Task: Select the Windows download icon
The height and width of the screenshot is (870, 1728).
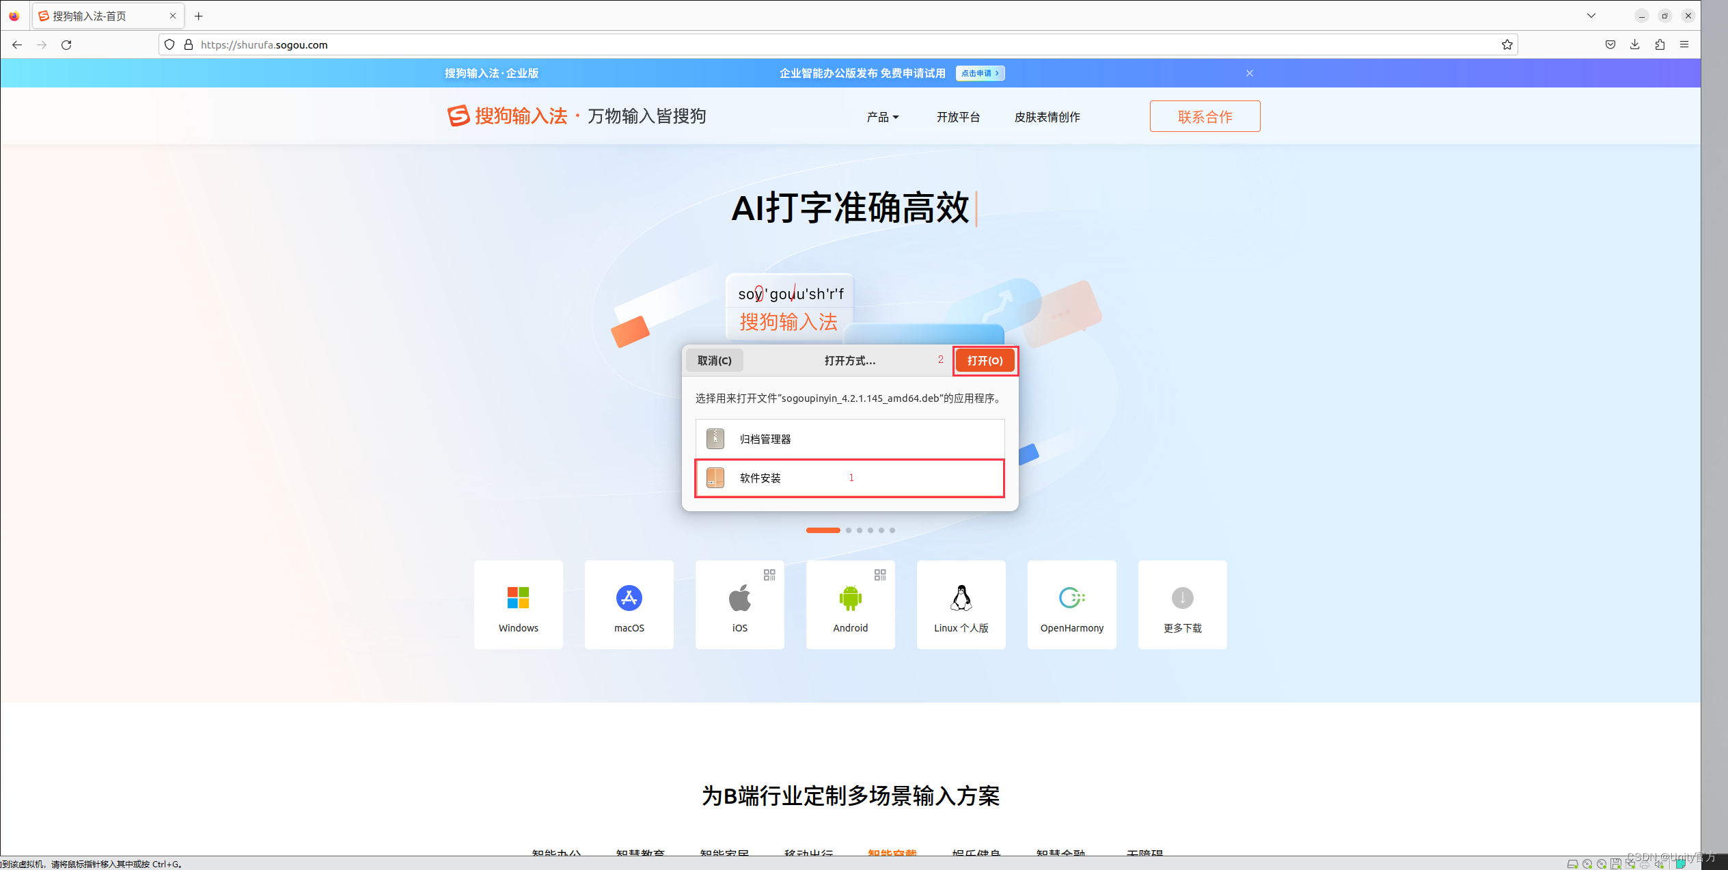Action: 518,597
